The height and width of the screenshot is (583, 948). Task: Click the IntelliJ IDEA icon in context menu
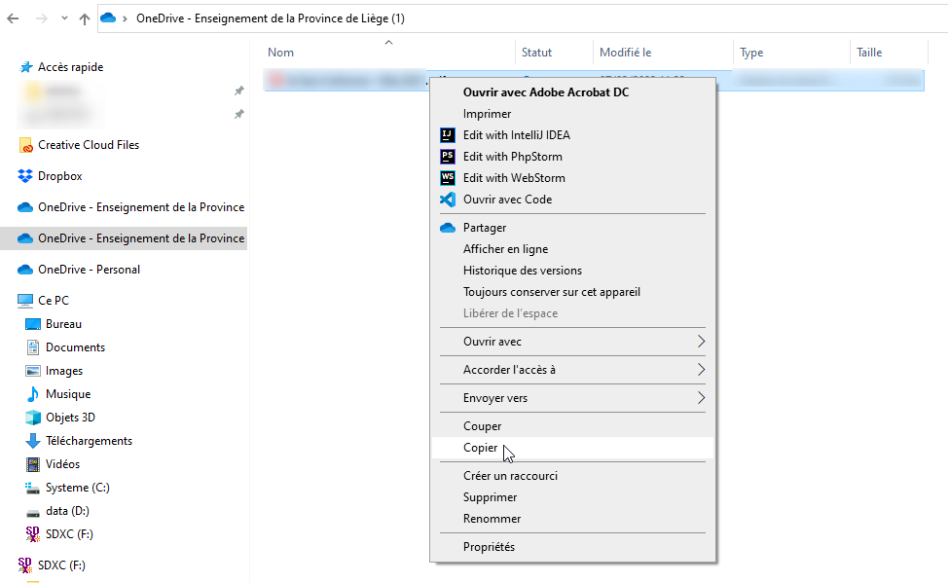[x=448, y=135]
